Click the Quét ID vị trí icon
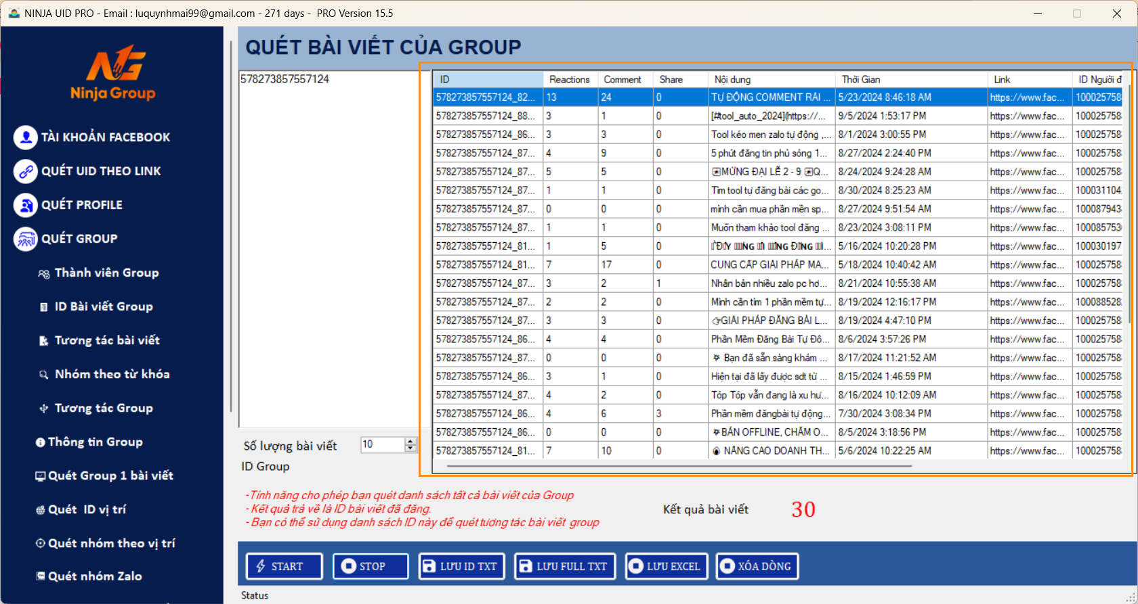This screenshot has width=1138, height=604. pyautogui.click(x=41, y=510)
